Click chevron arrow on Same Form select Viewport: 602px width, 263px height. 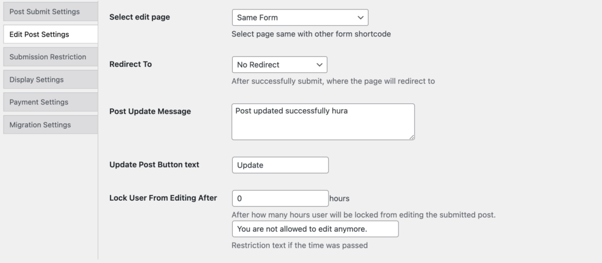360,18
